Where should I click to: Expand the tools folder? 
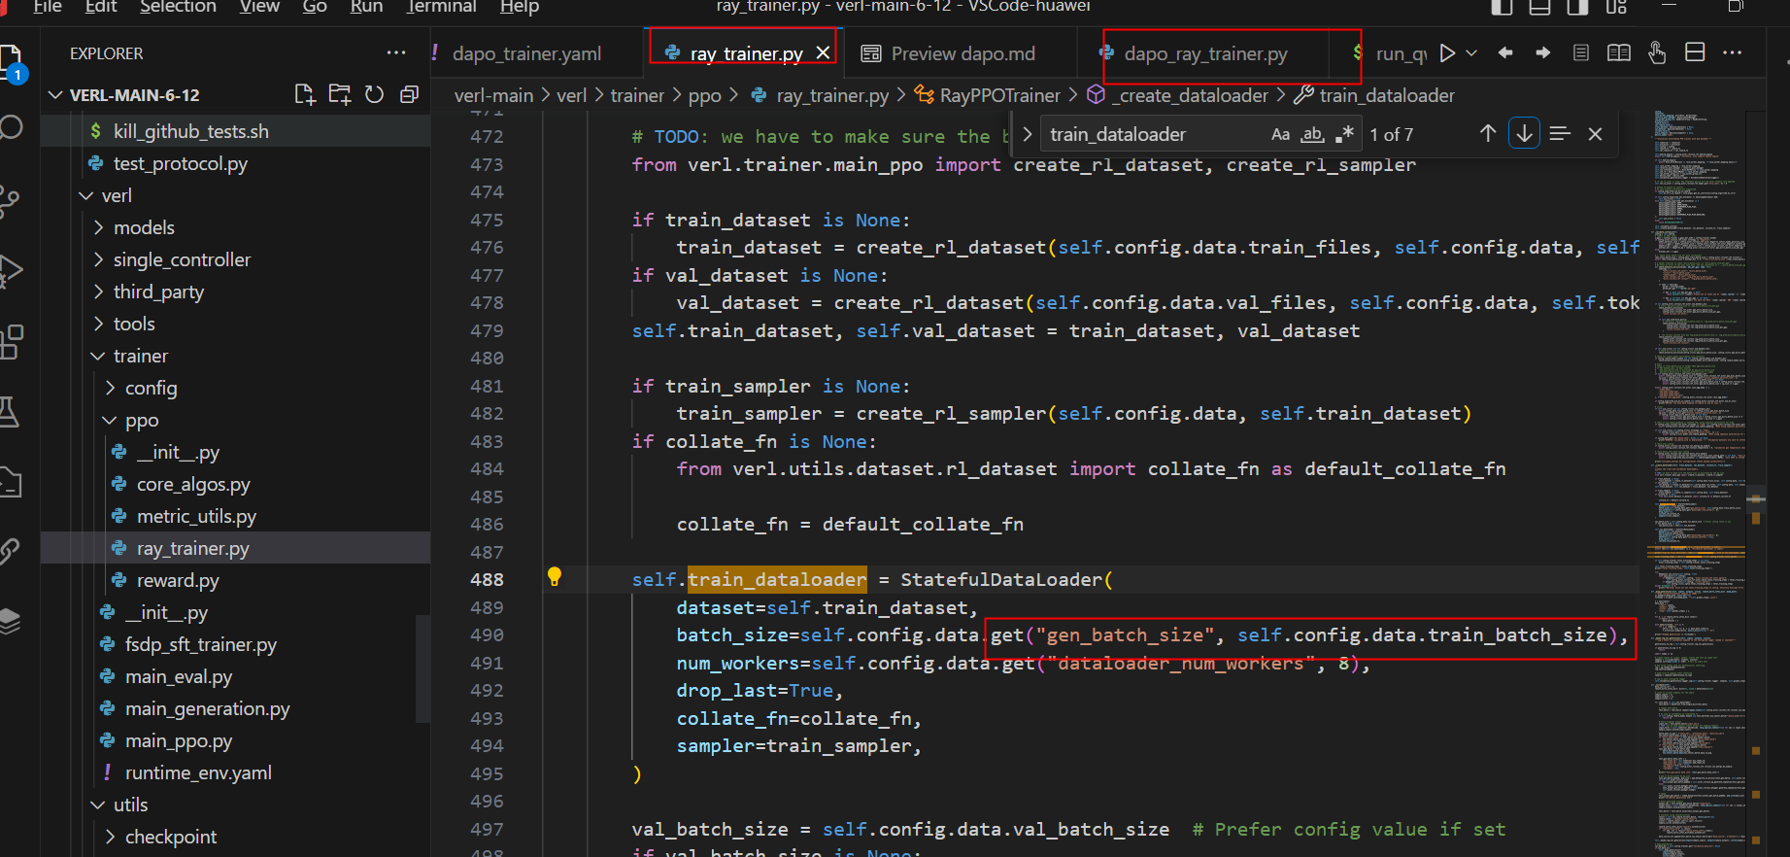[x=98, y=324]
